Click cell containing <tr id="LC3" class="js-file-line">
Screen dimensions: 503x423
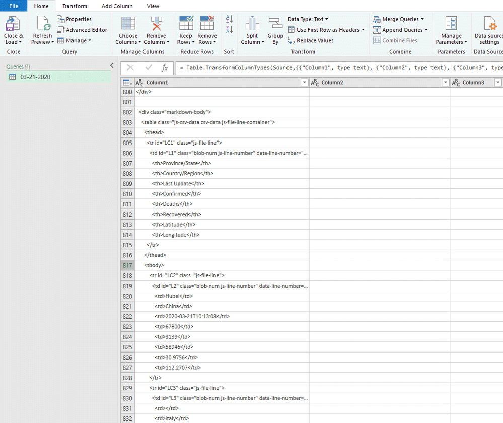pos(222,388)
